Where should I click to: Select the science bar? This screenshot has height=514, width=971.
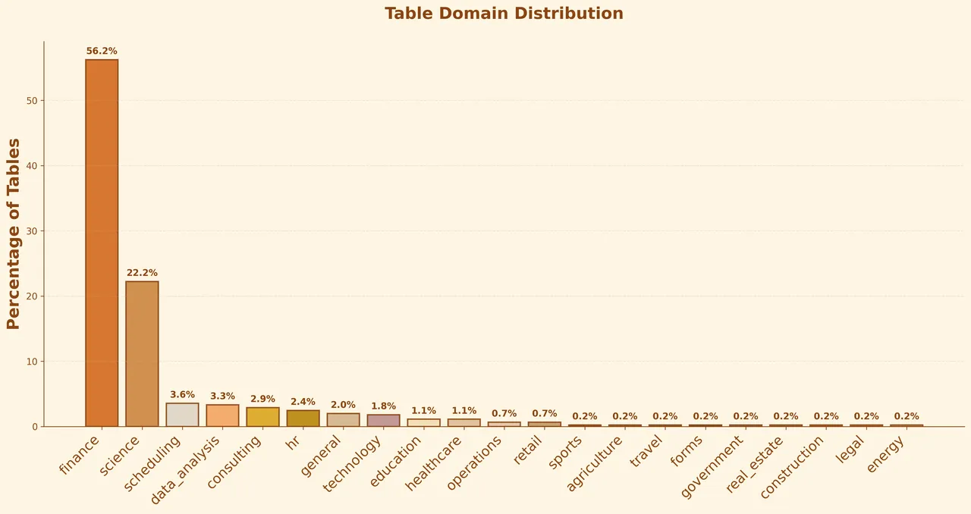[142, 354]
